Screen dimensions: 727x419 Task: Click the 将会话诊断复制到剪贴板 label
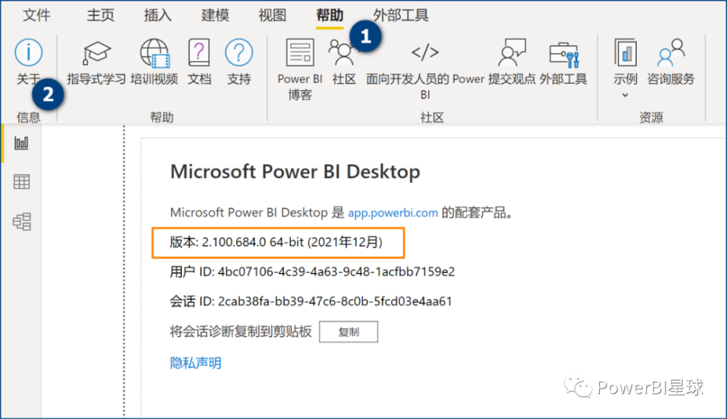click(x=241, y=332)
